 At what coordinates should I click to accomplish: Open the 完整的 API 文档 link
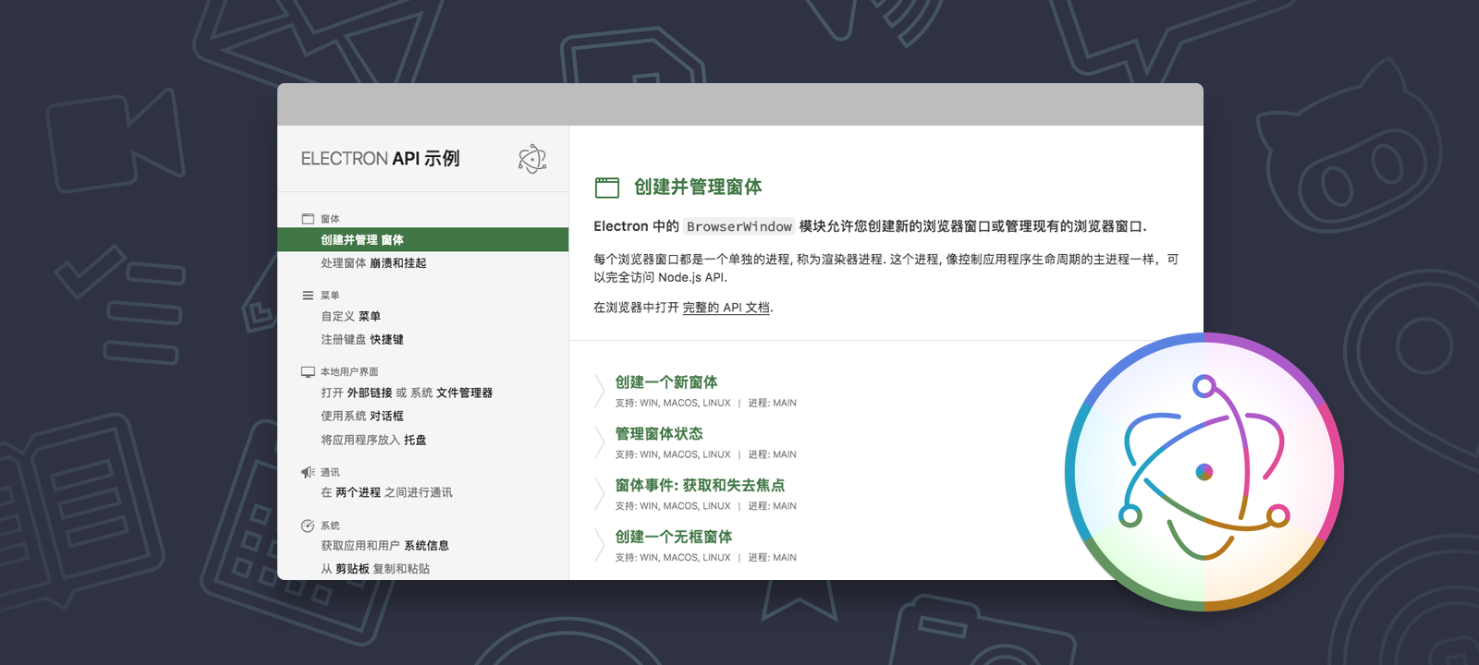click(x=727, y=308)
